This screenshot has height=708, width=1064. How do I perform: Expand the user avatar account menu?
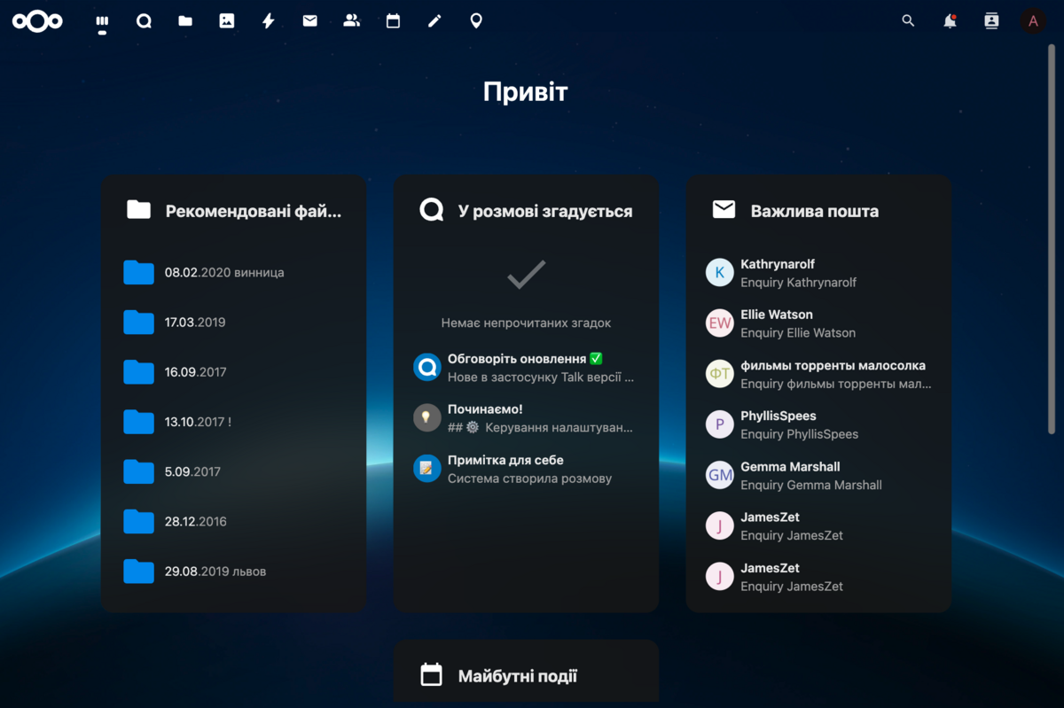pyautogui.click(x=1032, y=21)
